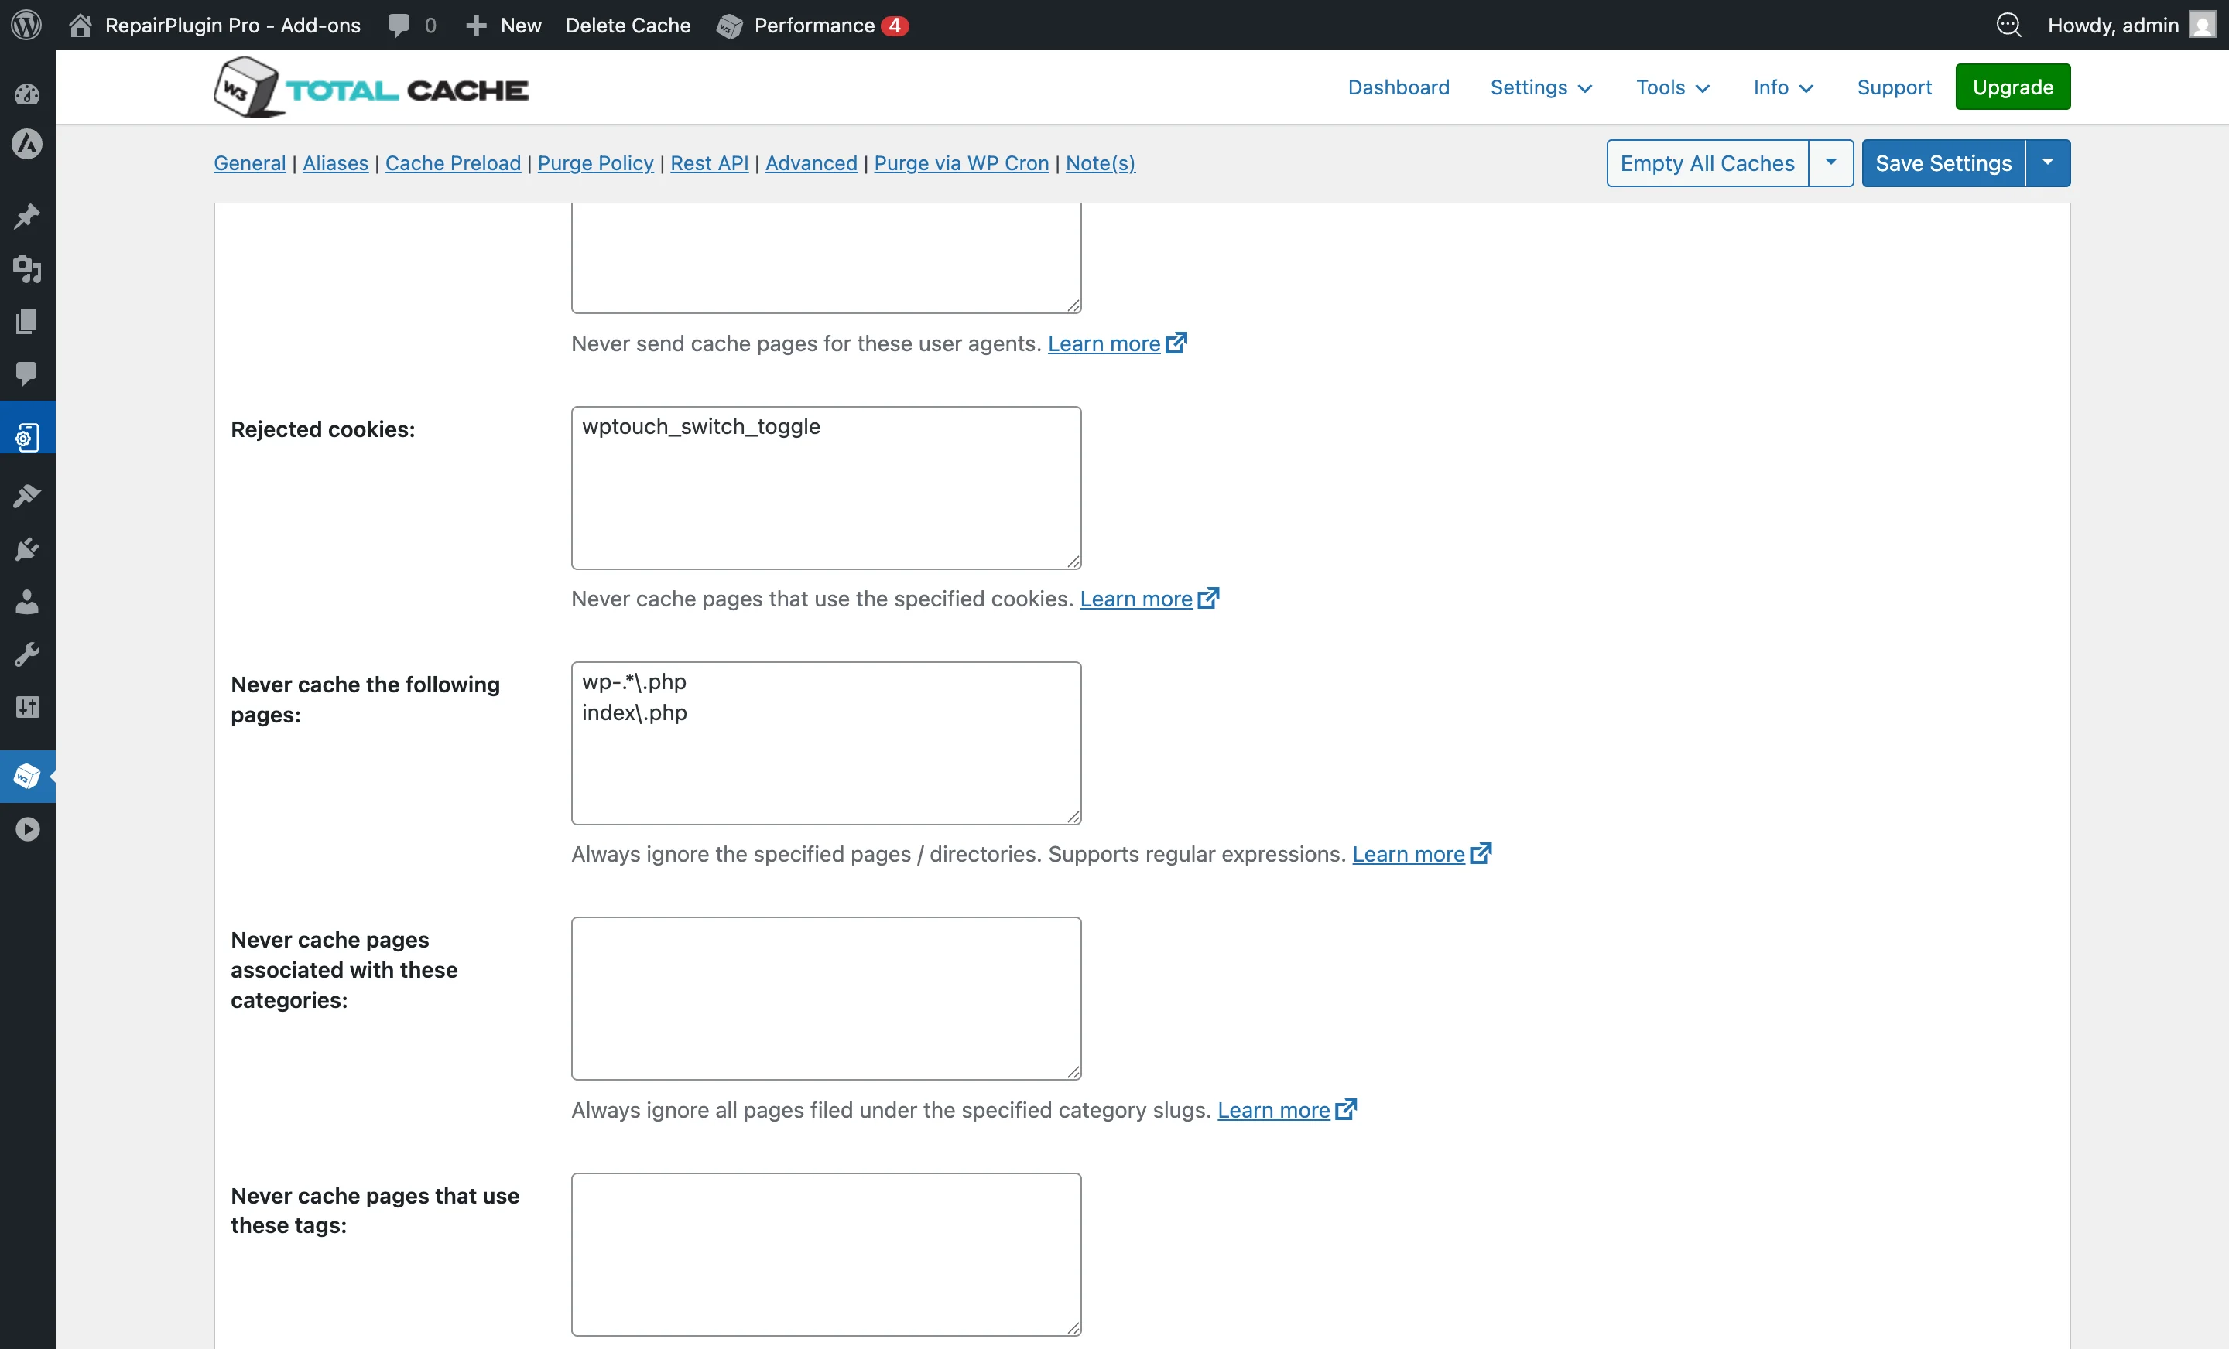This screenshot has height=1349, width=2229.
Task: Collapse the admin sidebar menu
Action: pos(27,829)
